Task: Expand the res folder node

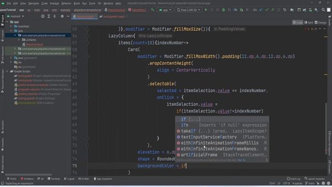Action: [x=11, y=62]
